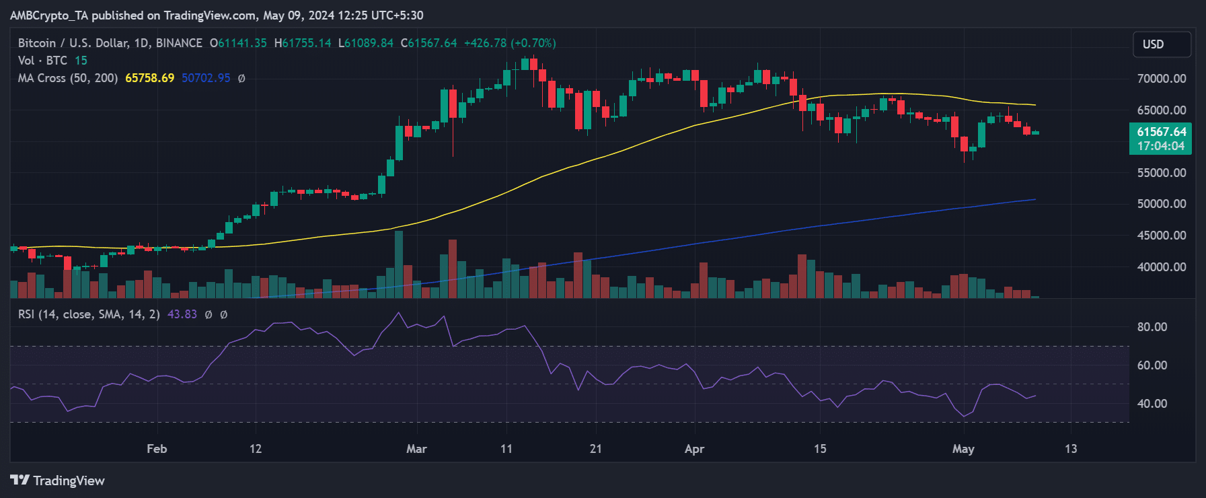Click the Vol value 15
Viewport: 1206px width, 498px height.
pos(81,61)
